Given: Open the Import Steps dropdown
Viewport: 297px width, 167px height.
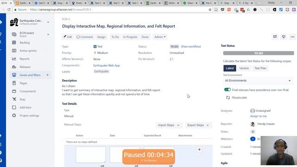Looking at the screenshot, I should coord(168,125).
